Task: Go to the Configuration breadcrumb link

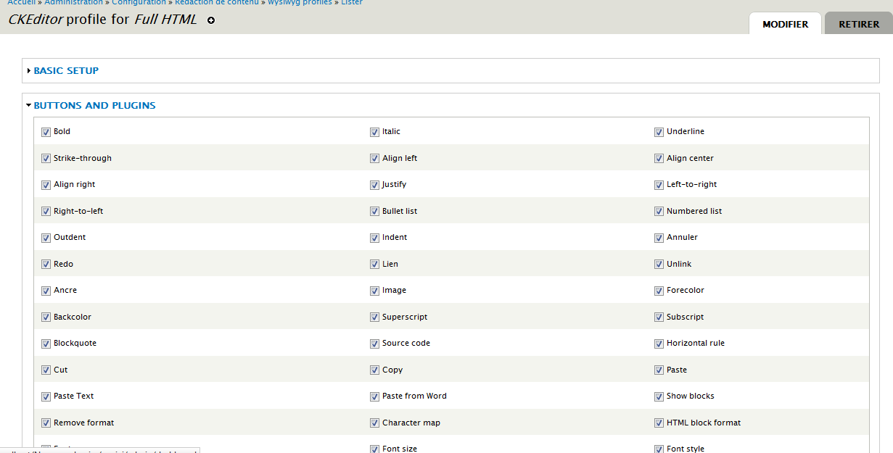Action: (139, 2)
